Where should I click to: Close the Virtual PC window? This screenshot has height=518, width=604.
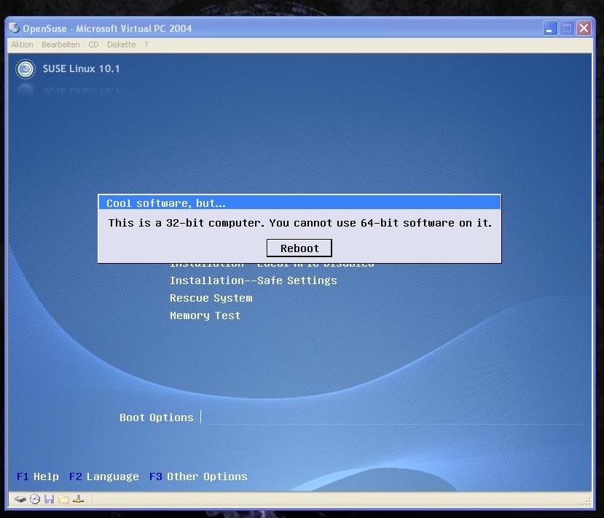pyautogui.click(x=584, y=28)
